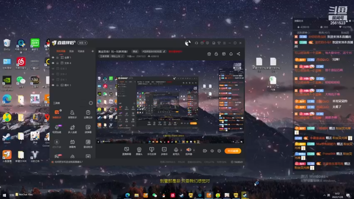Image resolution: width=354 pixels, height=199 pixels.
Task: Add a multimedia source (多媒体)
Action: [x=164, y=151]
